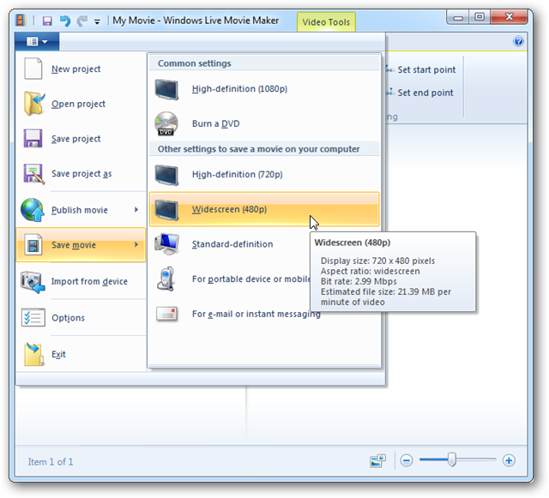The width and height of the screenshot is (549, 498).
Task: Click the Redo arrow in title bar
Action: click(82, 21)
